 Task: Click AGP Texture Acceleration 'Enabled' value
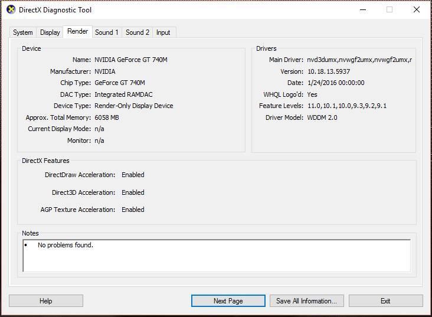pyautogui.click(x=133, y=210)
